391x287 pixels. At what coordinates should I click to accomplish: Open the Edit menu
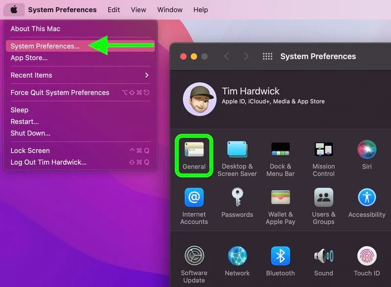(x=114, y=10)
